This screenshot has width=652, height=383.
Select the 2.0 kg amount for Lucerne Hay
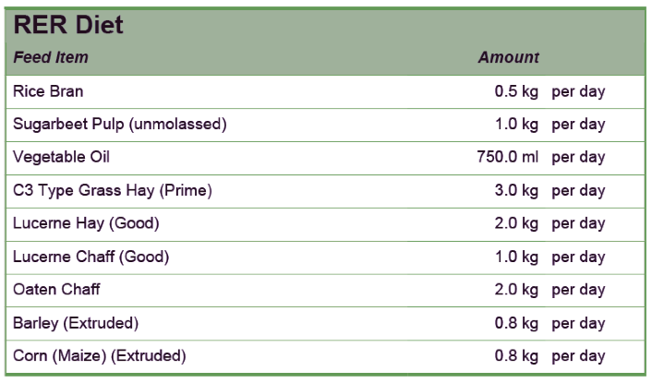tap(516, 223)
